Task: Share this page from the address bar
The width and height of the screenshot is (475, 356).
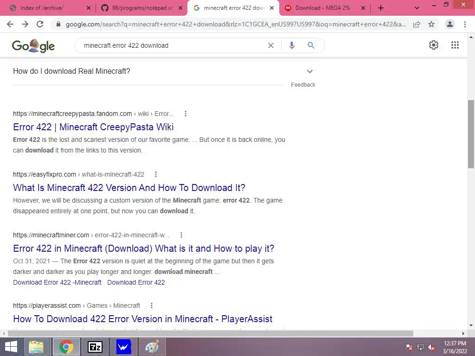Action: 417,24
